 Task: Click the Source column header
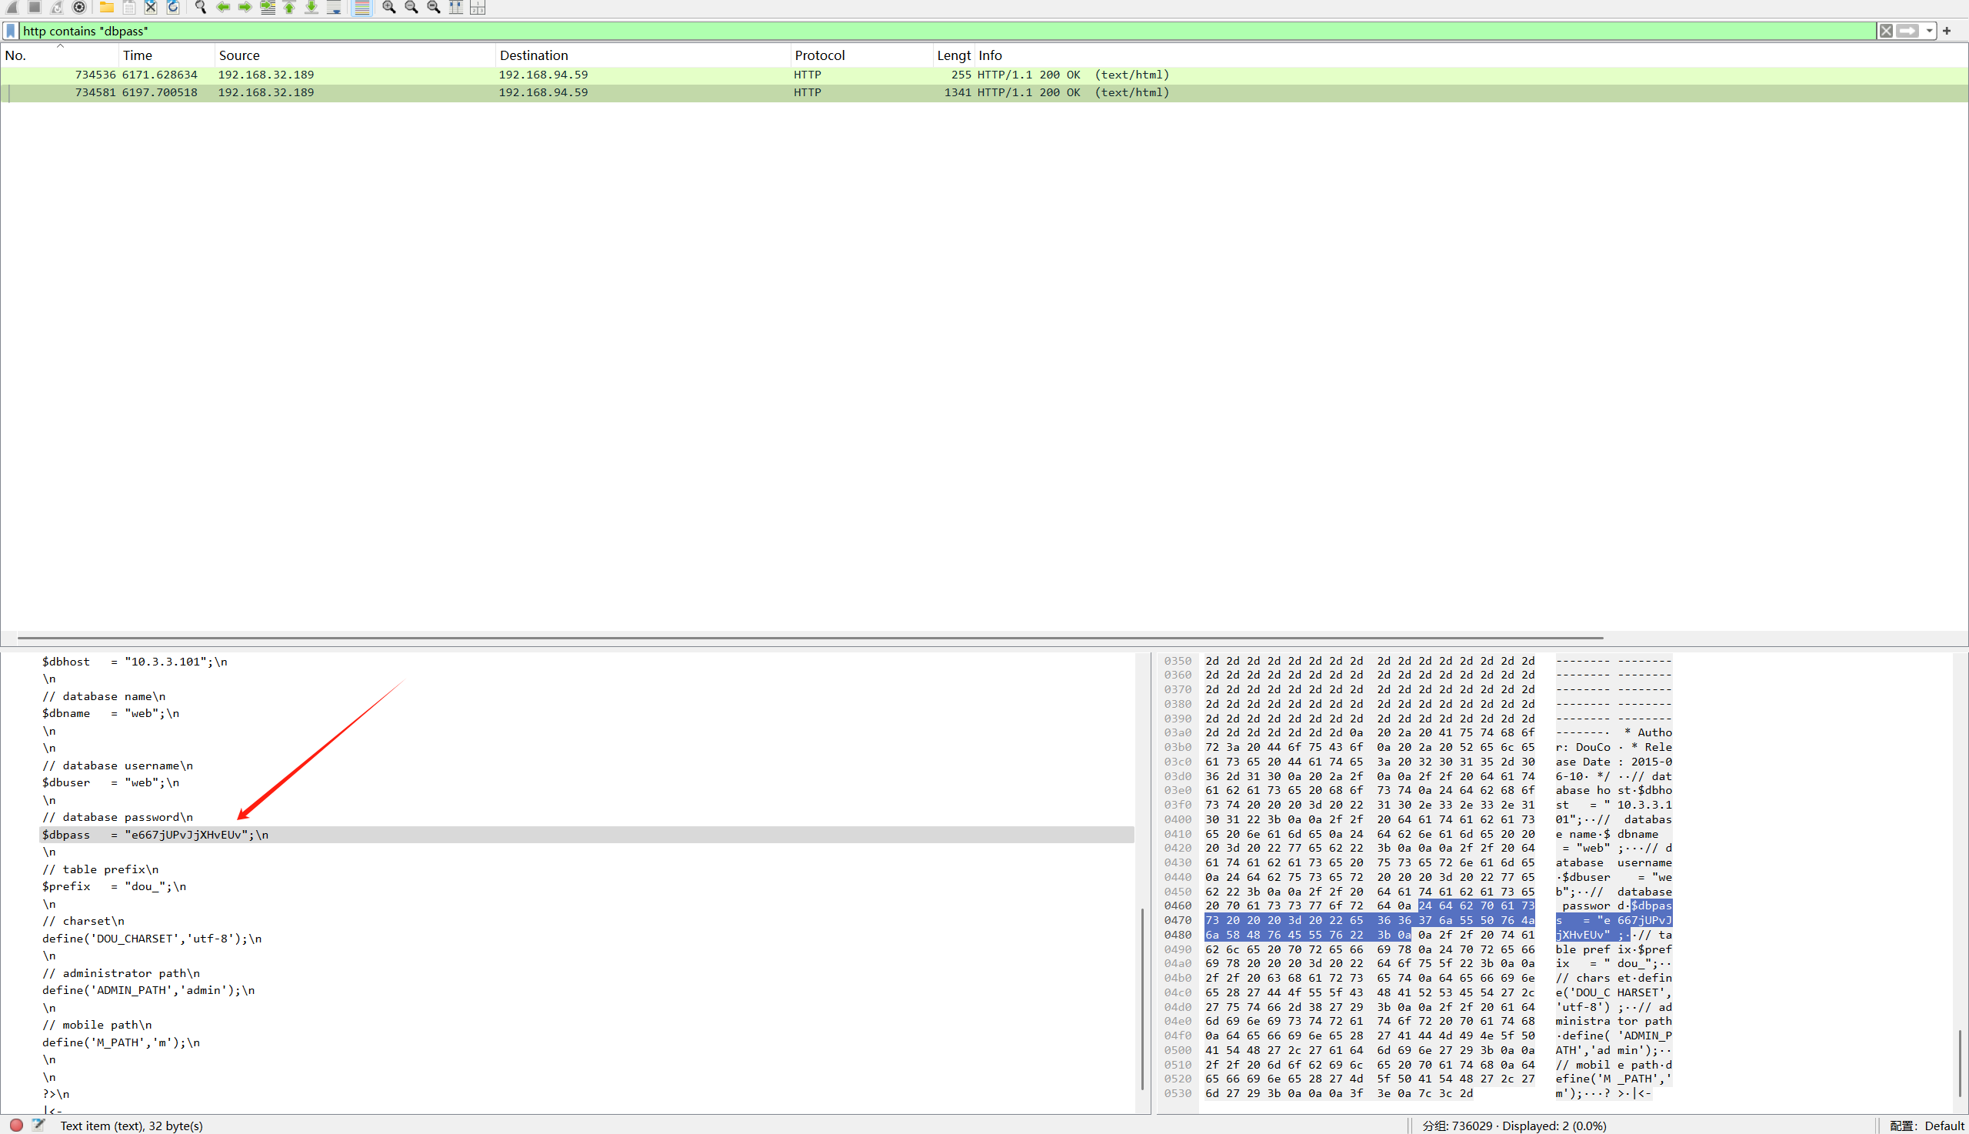tap(239, 55)
